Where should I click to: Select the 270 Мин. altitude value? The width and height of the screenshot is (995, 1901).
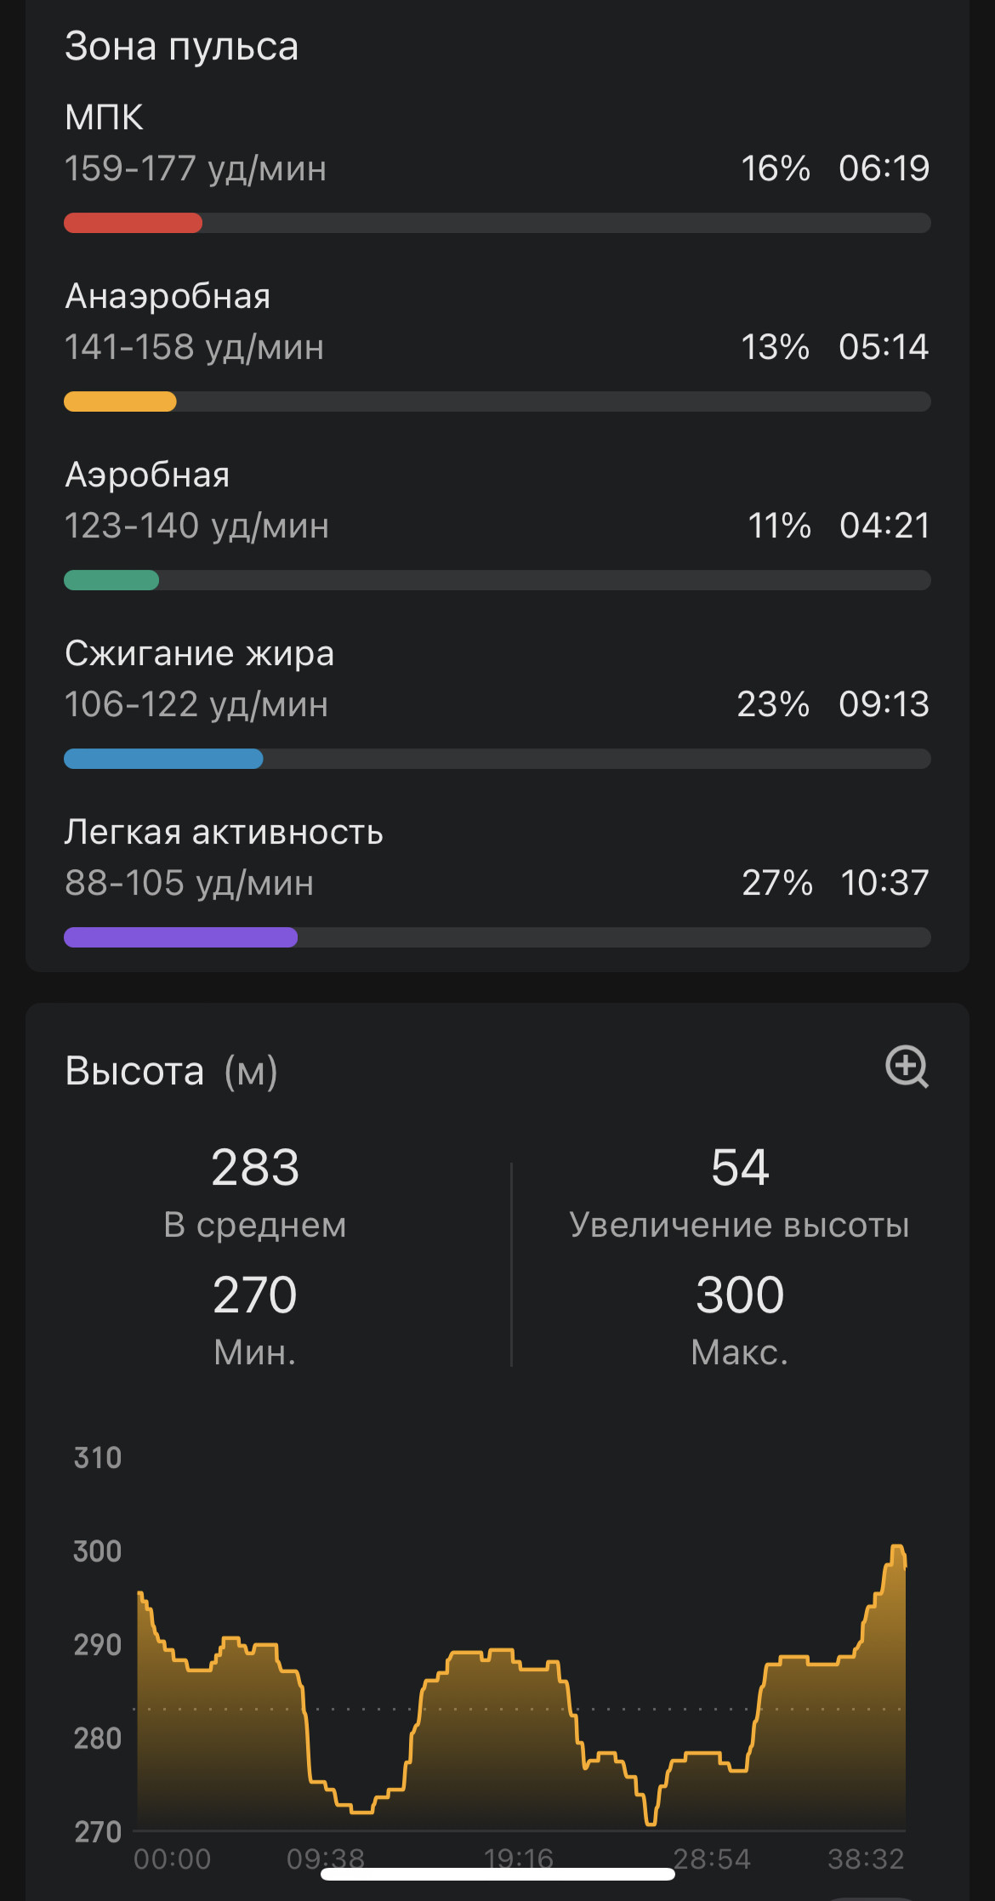click(255, 1295)
